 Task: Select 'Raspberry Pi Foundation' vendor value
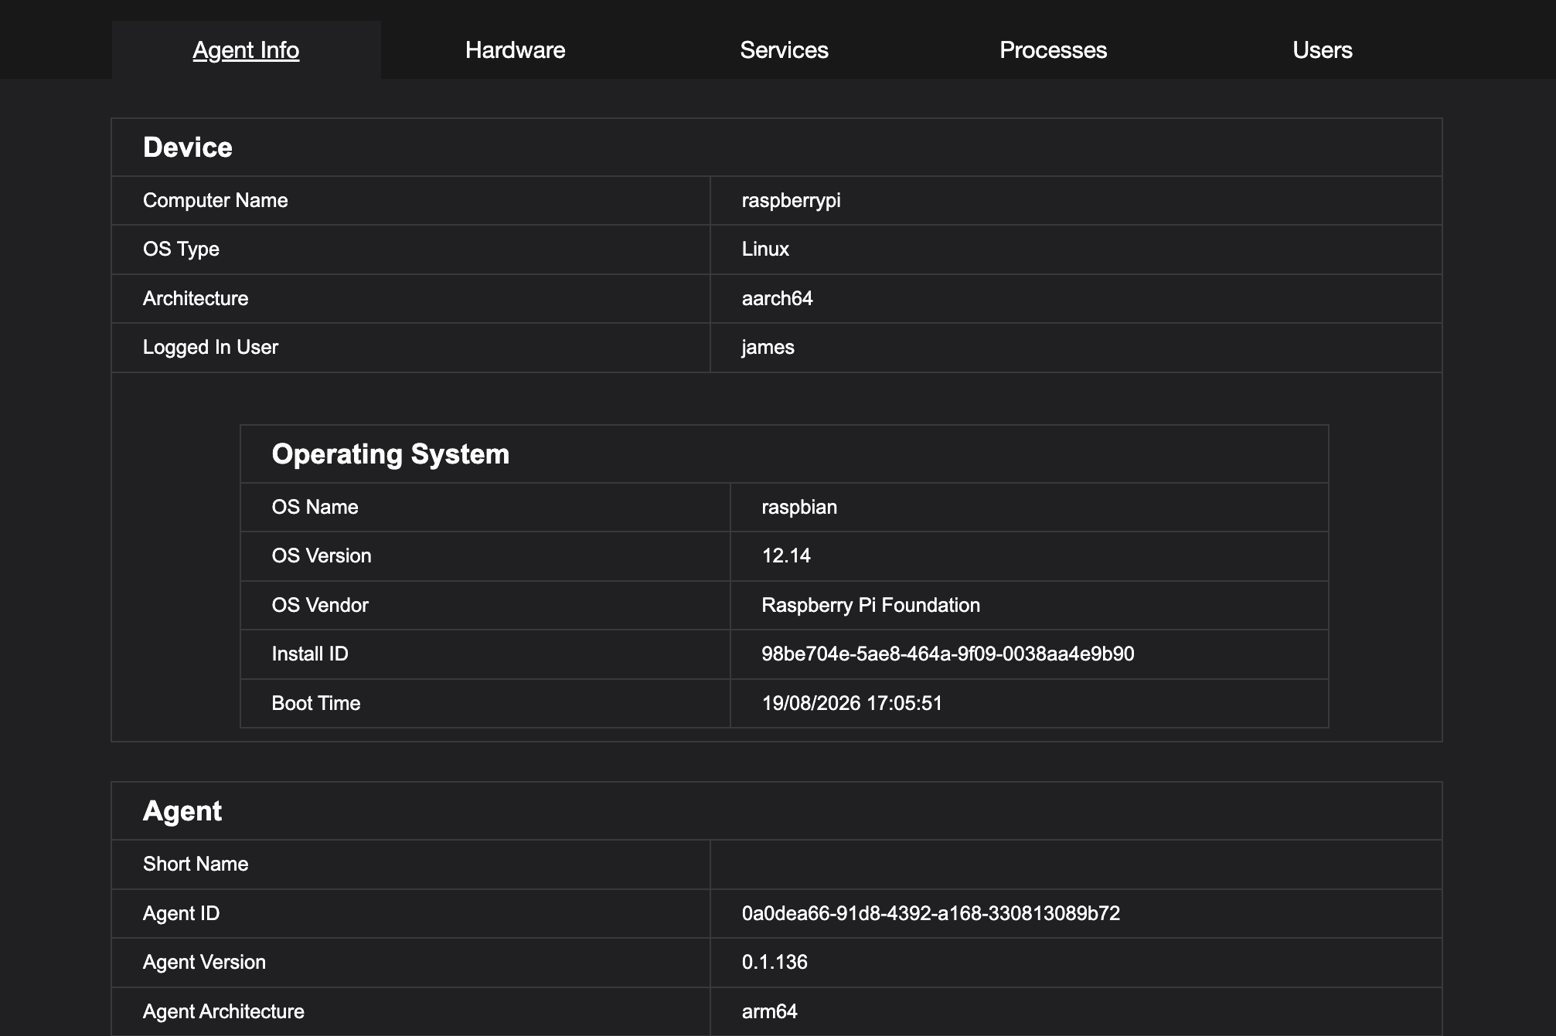870,605
